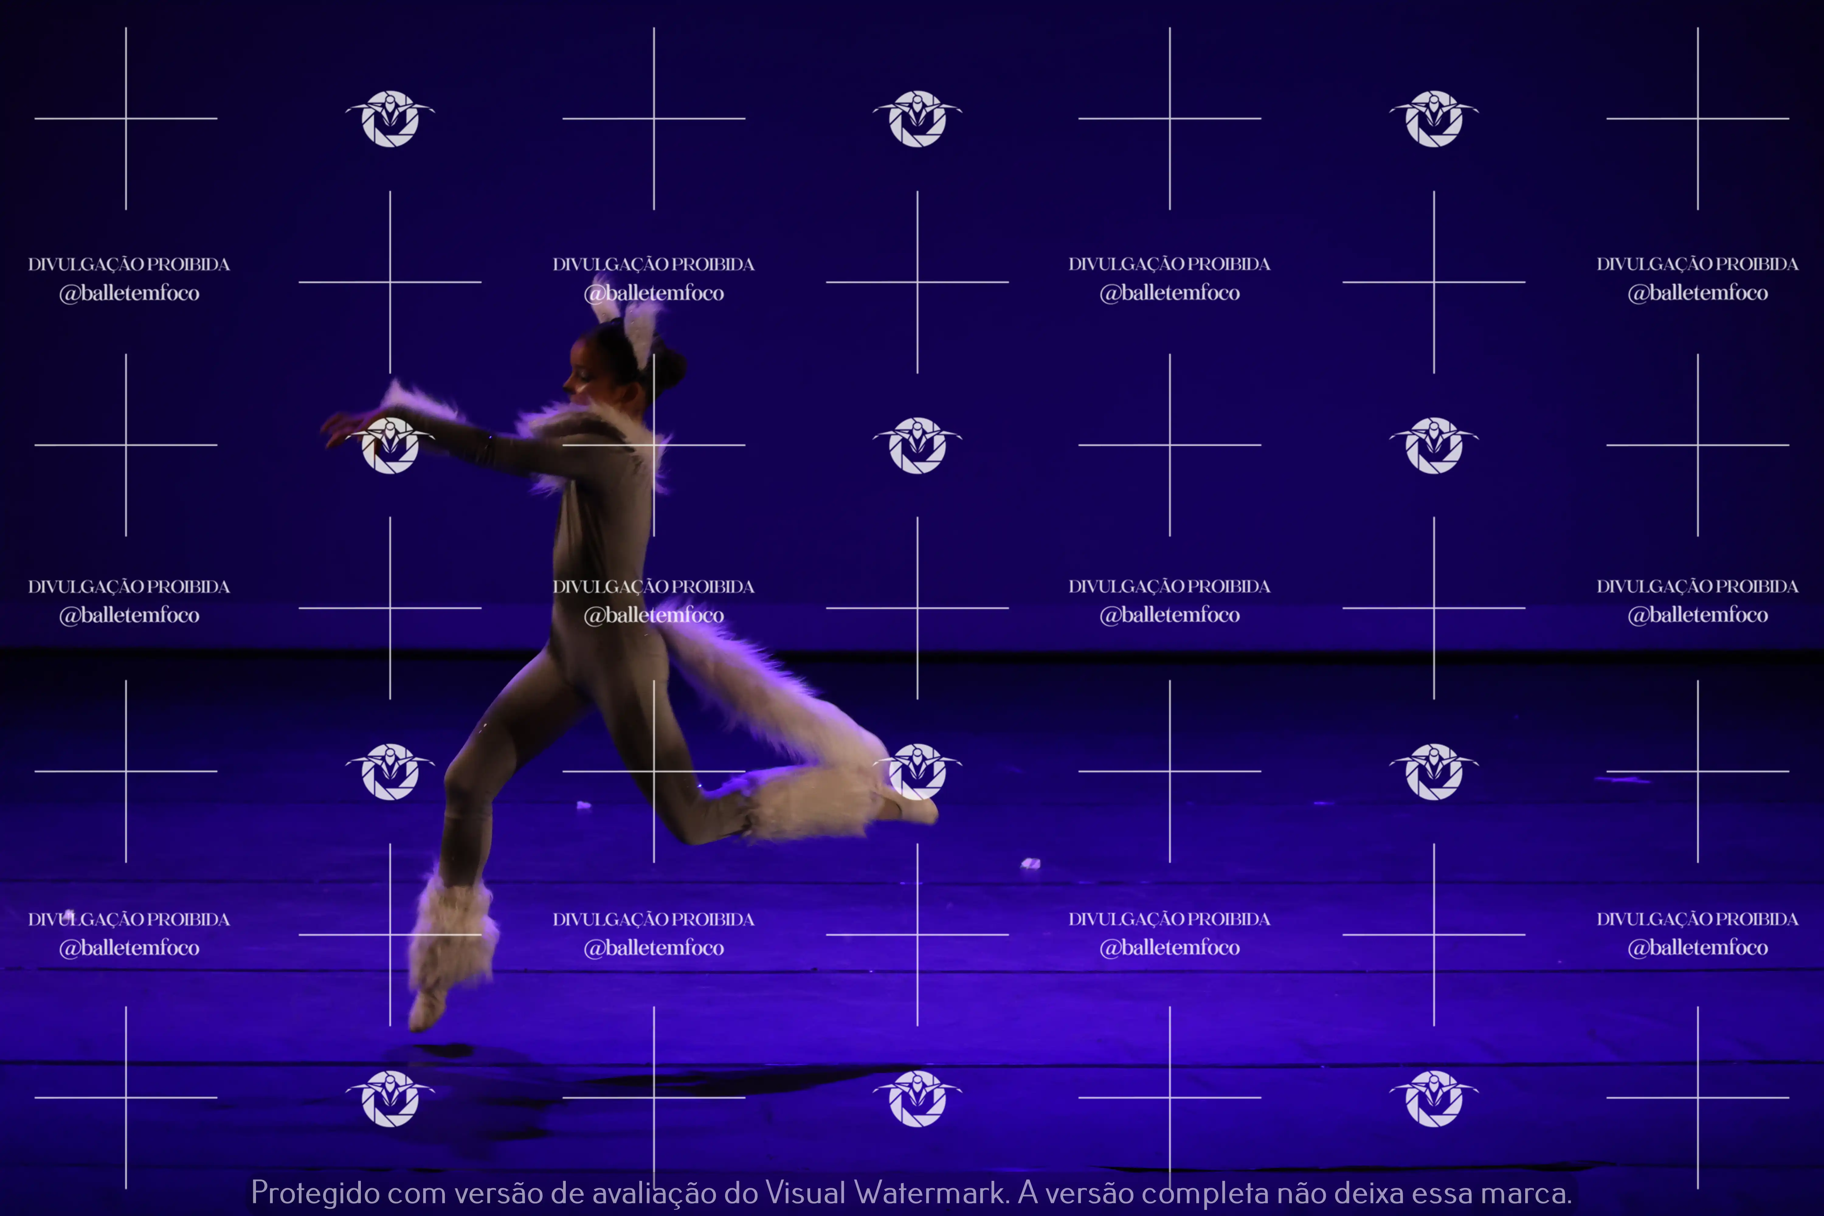Click the white scrap on the stage floor
1824x1216 pixels.
tap(1031, 863)
